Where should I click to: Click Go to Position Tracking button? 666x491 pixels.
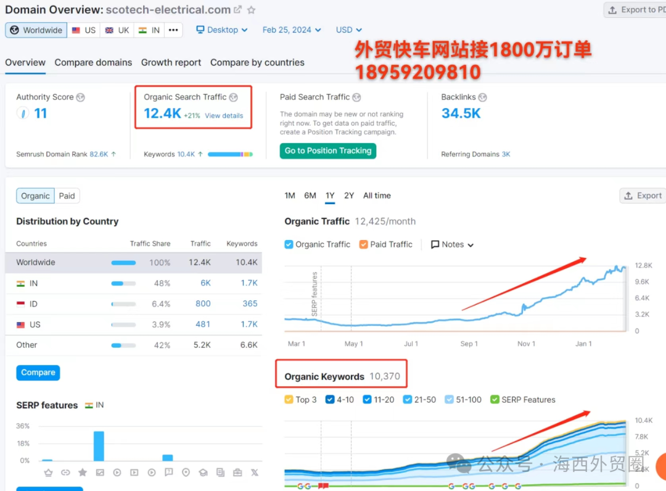tap(328, 151)
